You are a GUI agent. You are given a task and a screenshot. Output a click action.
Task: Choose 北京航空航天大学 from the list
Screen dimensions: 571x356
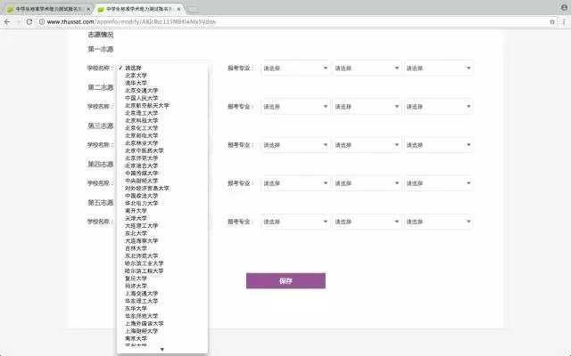(x=162, y=105)
